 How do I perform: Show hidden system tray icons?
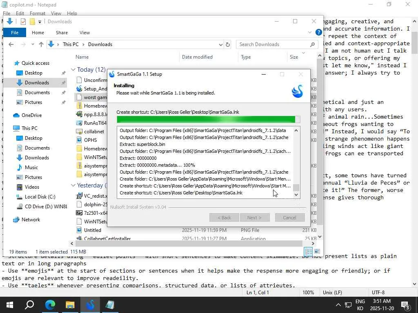click(338, 305)
